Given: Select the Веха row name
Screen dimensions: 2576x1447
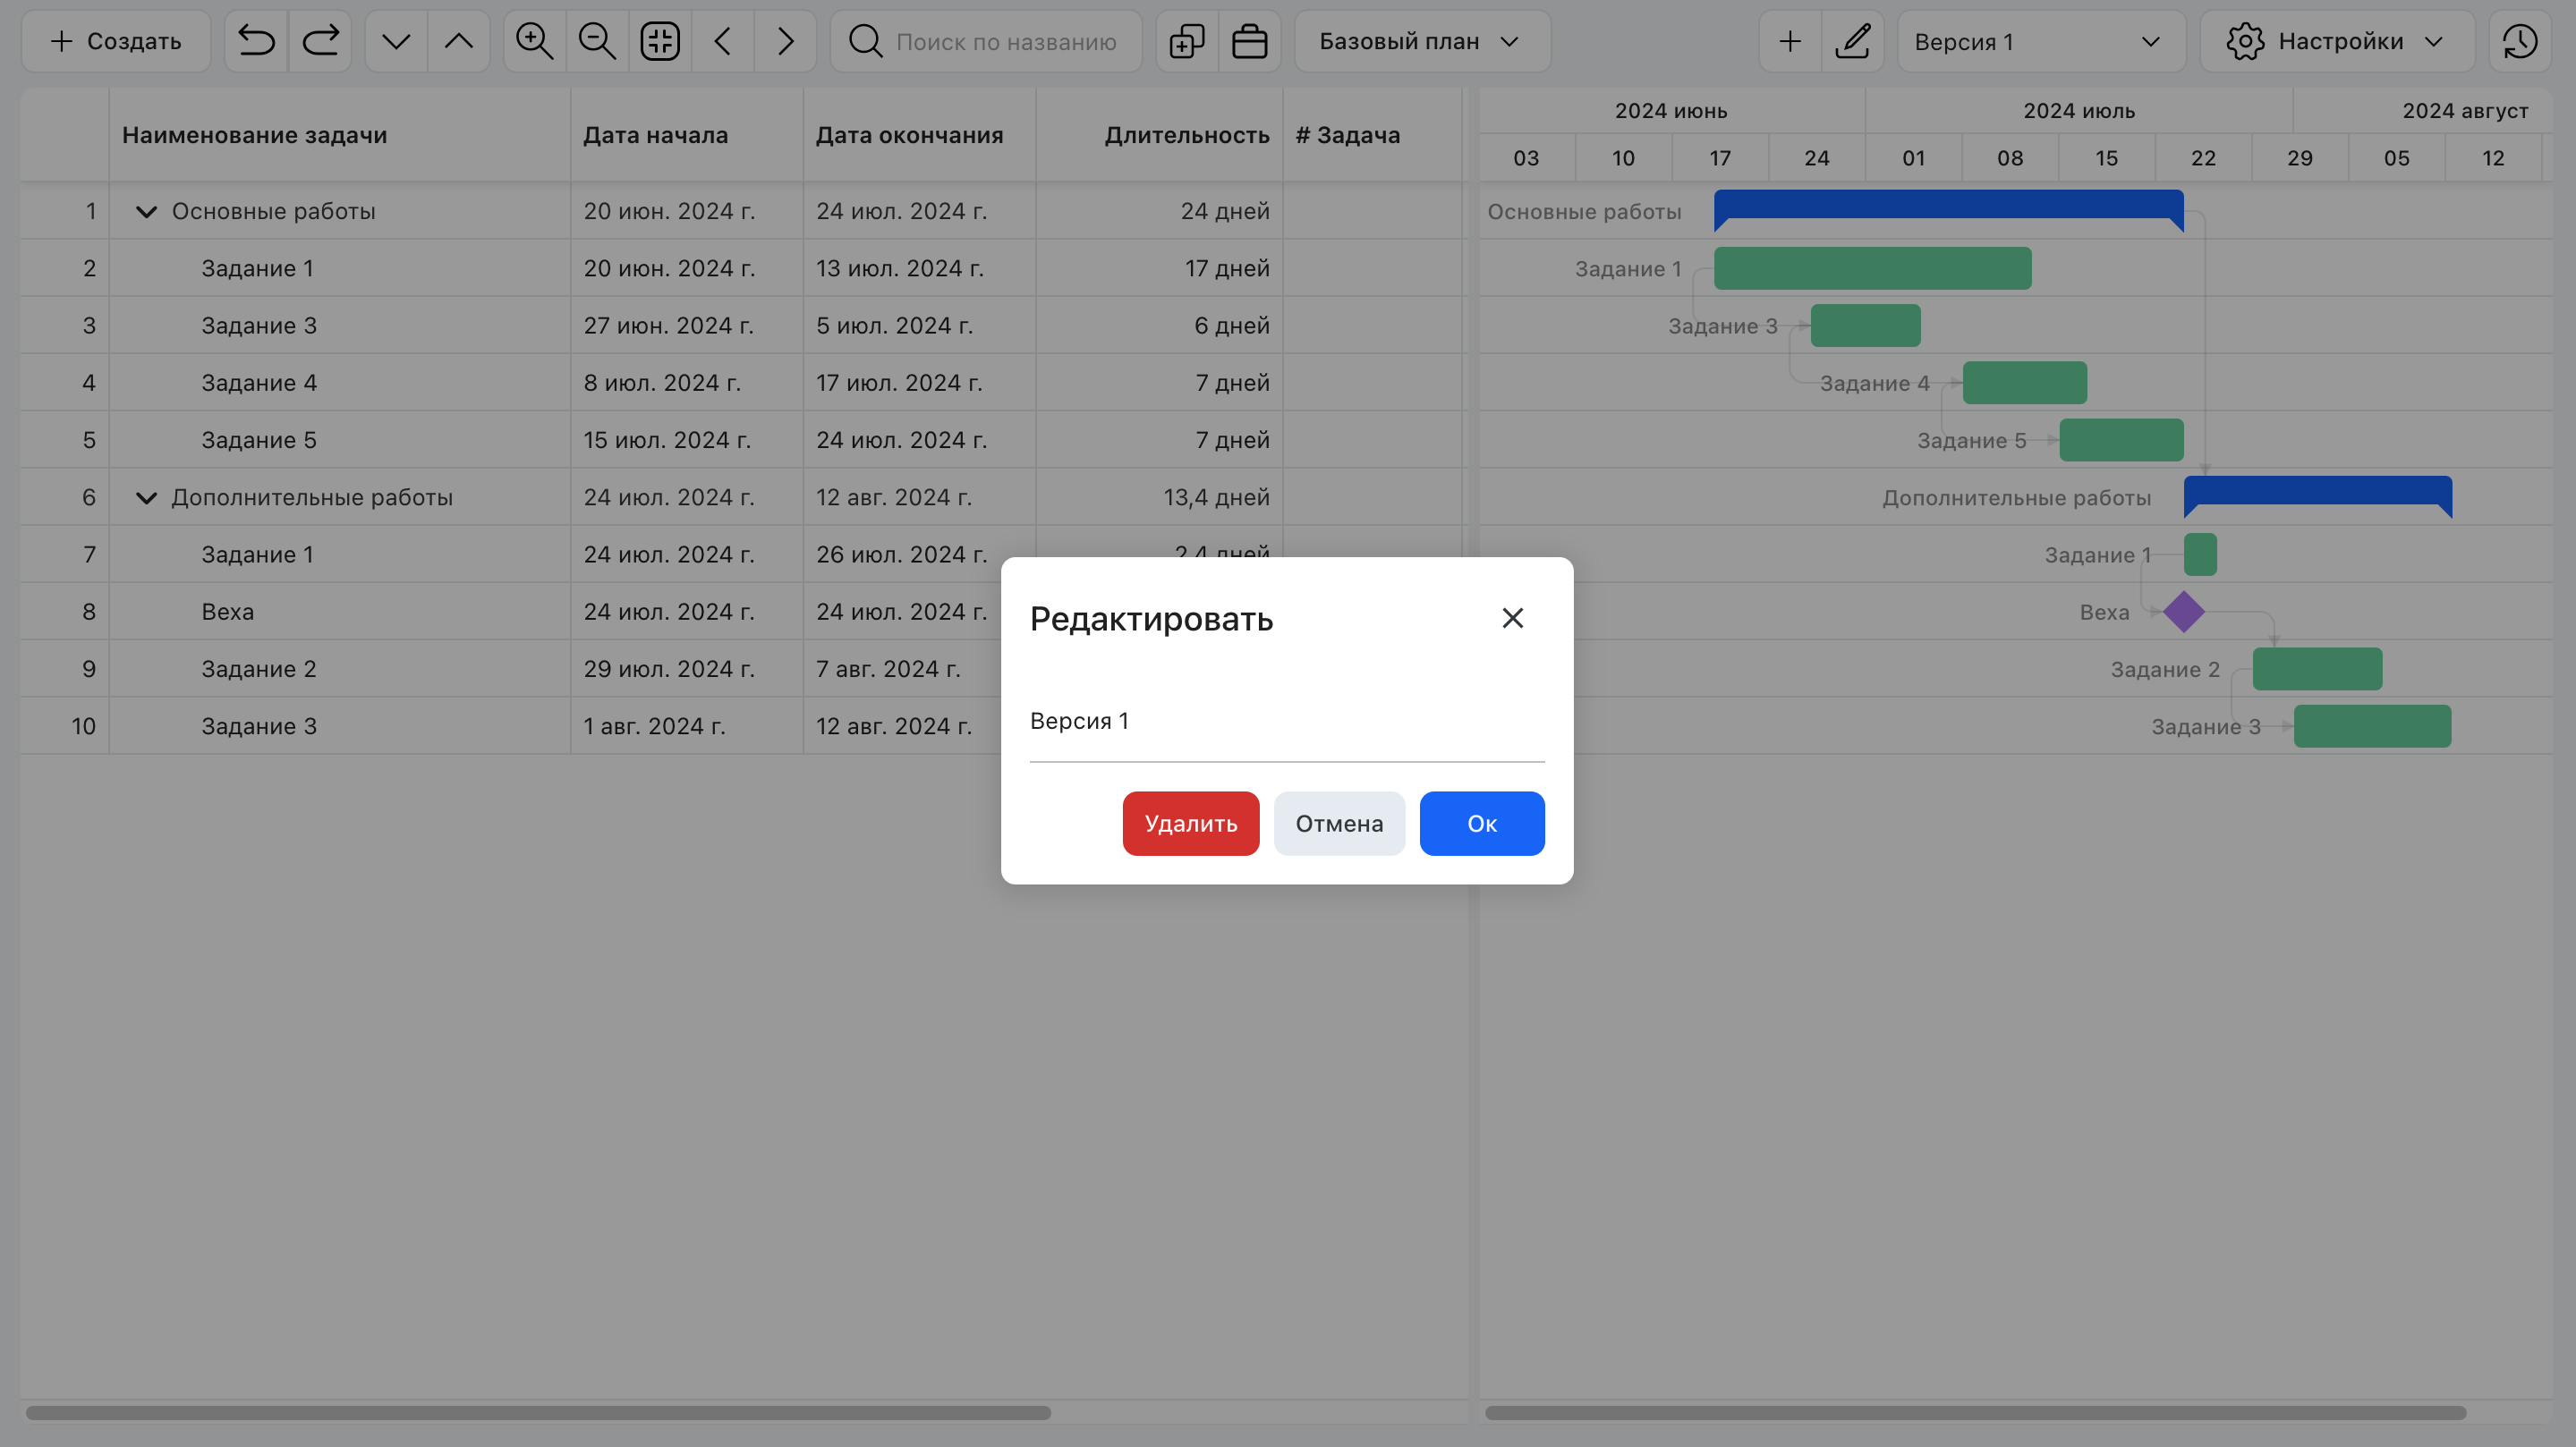Looking at the screenshot, I should 228,612.
